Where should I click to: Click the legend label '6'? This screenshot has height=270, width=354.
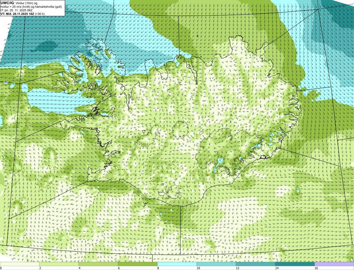pos(119,268)
